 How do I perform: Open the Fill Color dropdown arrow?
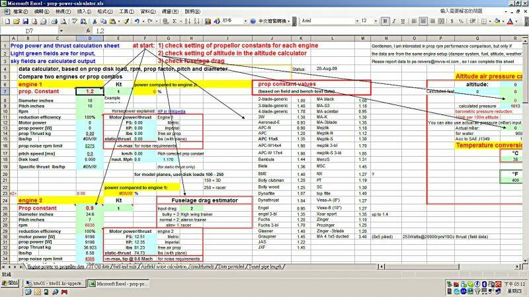click(503, 21)
